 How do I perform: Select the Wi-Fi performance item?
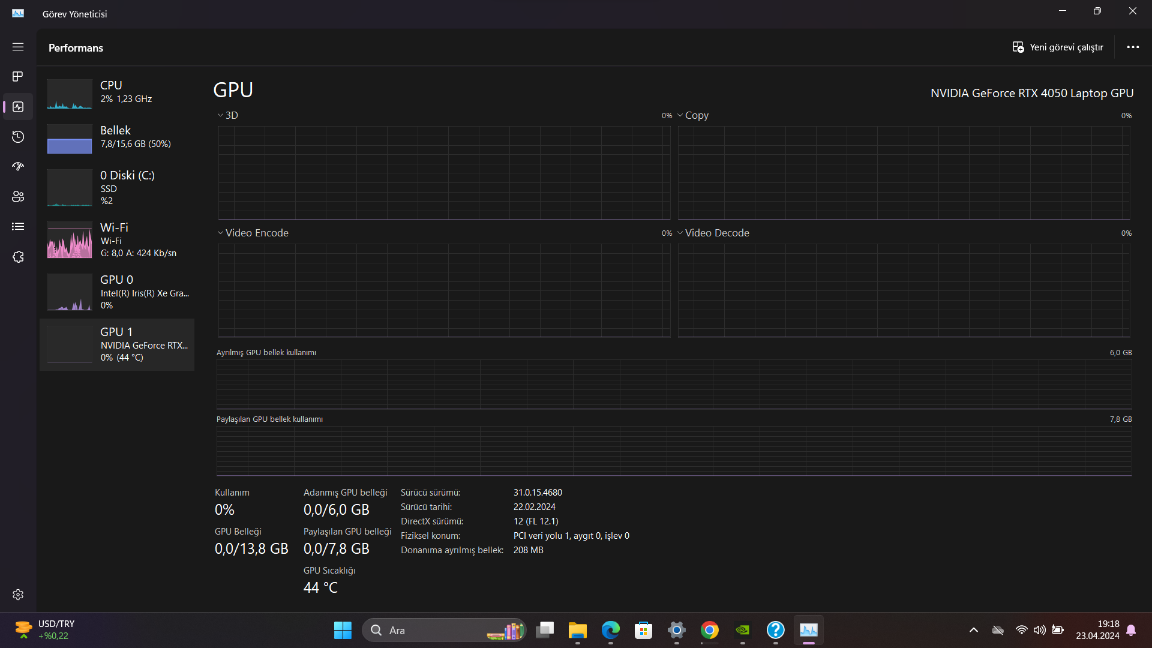(x=117, y=240)
